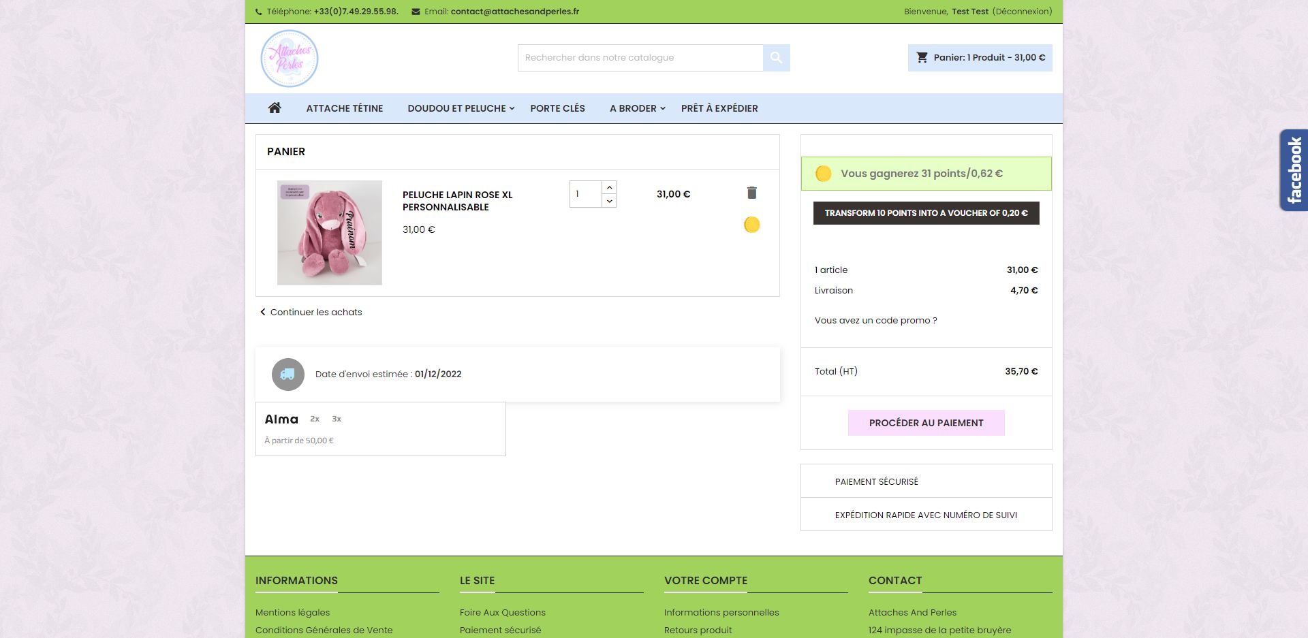Open Retours produit footer link

[698, 631]
